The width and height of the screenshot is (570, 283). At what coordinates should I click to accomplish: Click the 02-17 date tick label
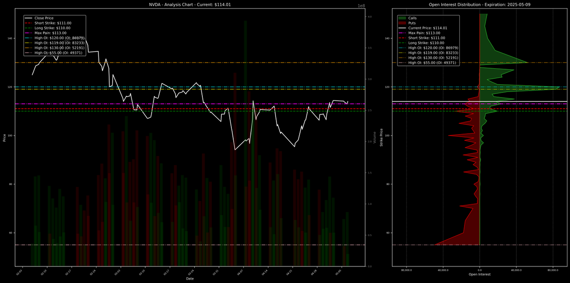68,273
